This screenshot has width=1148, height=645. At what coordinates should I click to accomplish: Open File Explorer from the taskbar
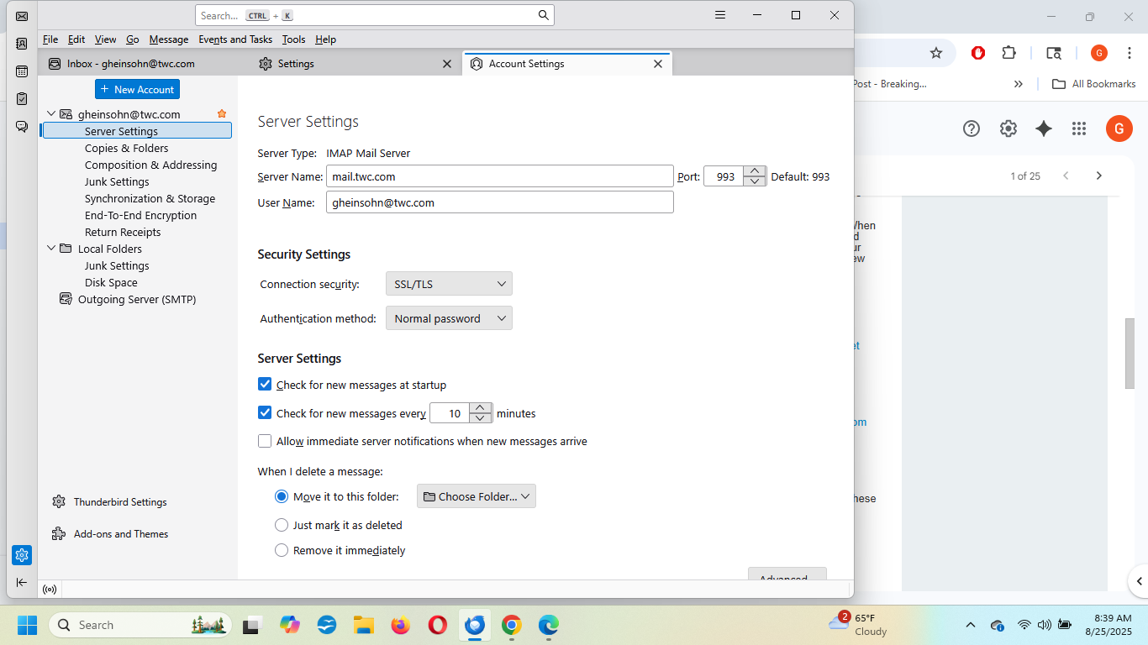363,625
